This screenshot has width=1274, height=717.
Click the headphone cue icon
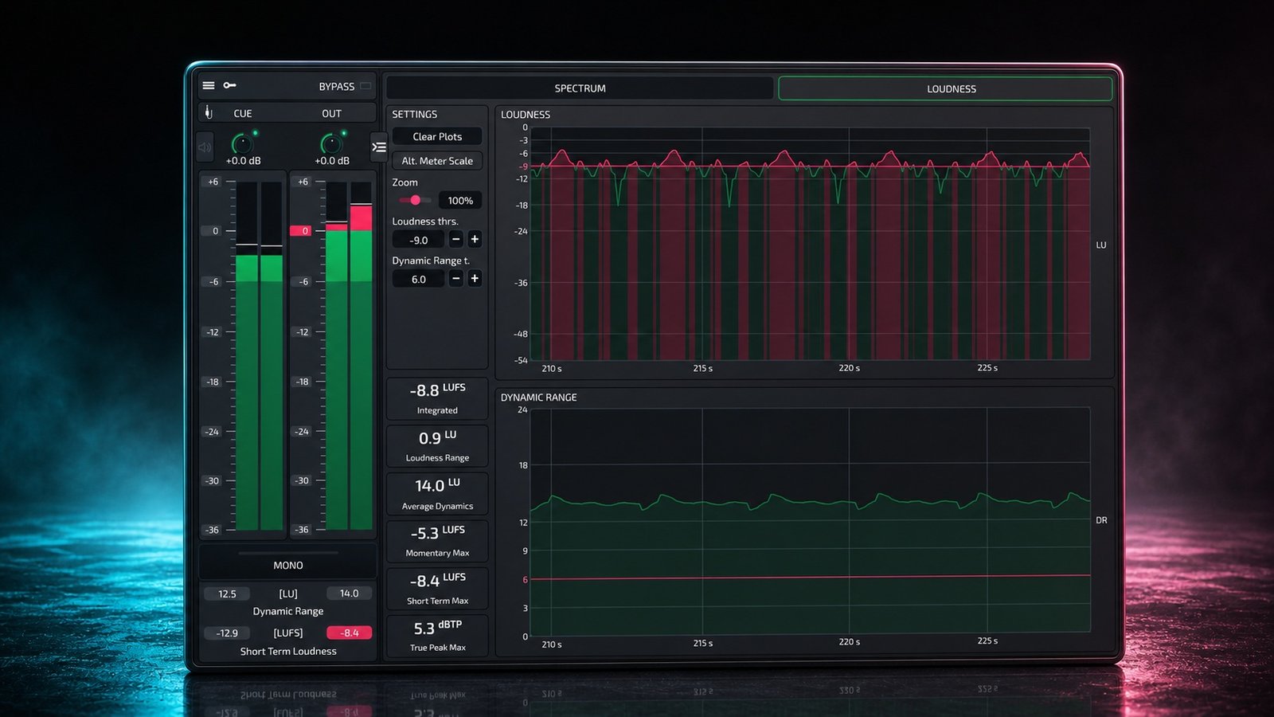(209, 112)
